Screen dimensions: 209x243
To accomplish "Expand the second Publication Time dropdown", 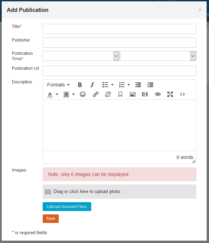I will (x=193, y=56).
